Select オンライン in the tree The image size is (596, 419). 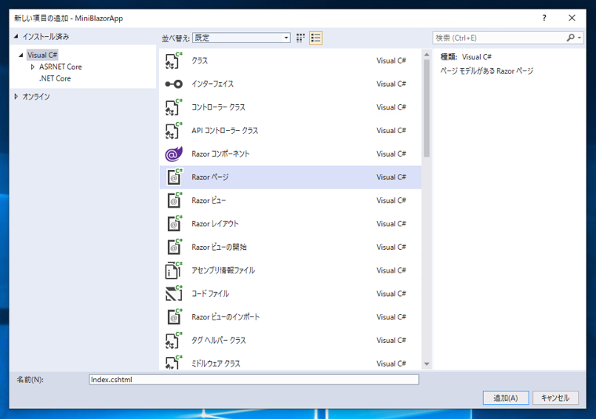tap(36, 97)
